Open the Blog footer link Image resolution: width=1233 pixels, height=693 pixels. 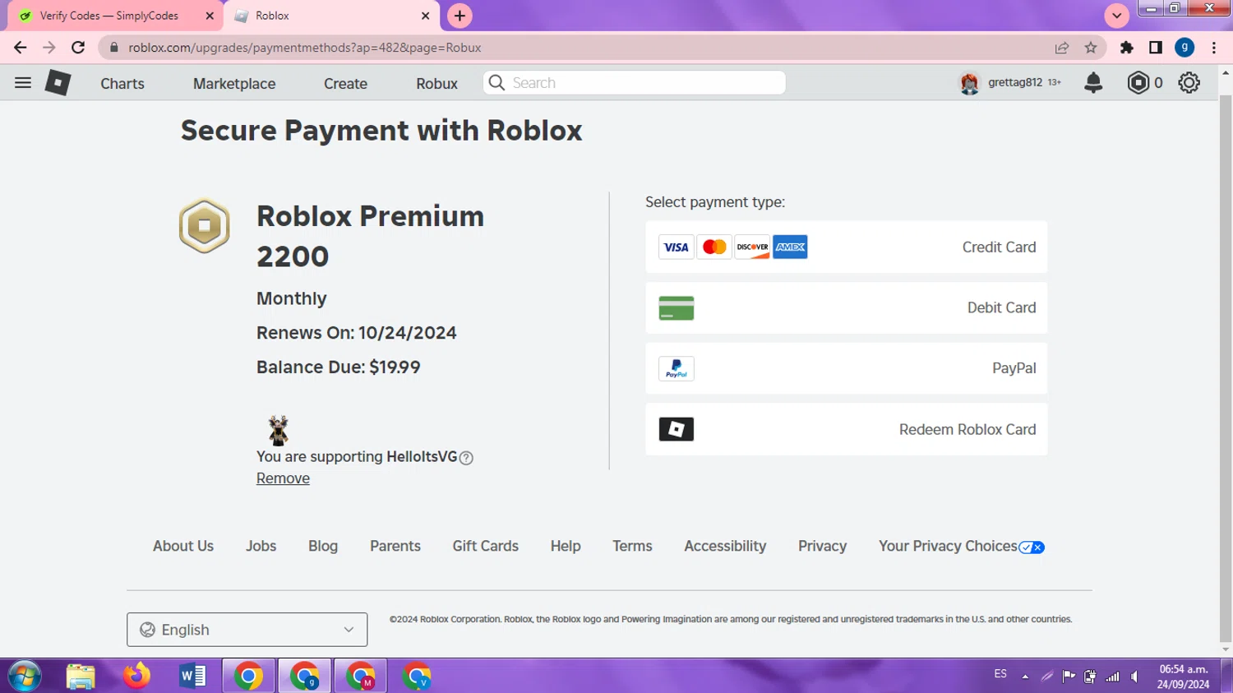coord(323,547)
